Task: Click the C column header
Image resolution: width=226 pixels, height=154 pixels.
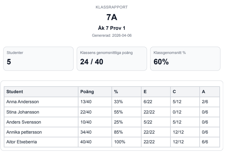Action: [x=174, y=91]
